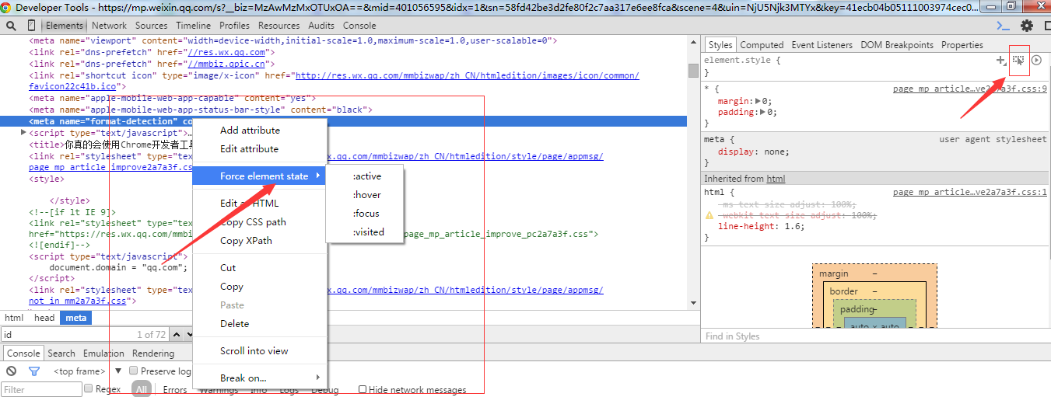Open the Rendering drawer tab
Viewport: 1051px width, 397px height.
153,353
